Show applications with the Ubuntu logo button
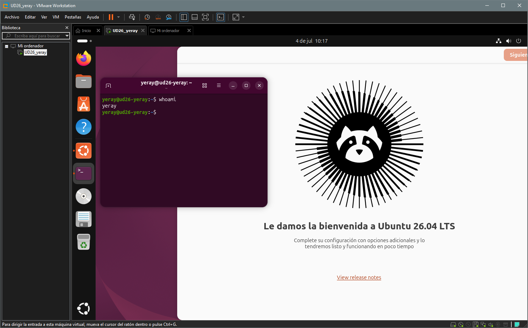The width and height of the screenshot is (528, 328). 84,308
